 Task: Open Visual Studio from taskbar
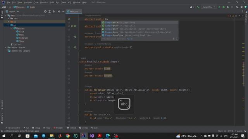91,136
